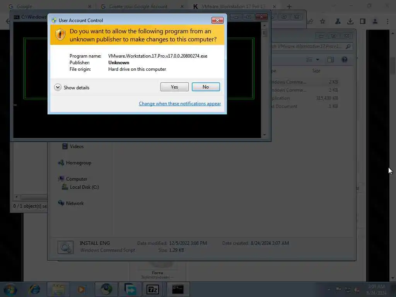Toggle the browser side panel icon
This screenshot has width=396, height=297.
[363, 22]
